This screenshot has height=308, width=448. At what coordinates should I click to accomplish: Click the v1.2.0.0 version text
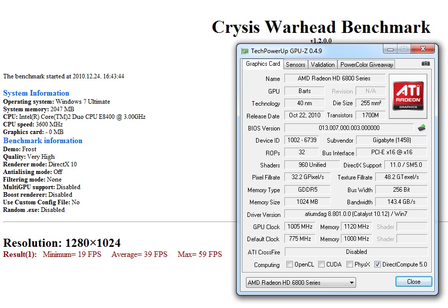321,40
